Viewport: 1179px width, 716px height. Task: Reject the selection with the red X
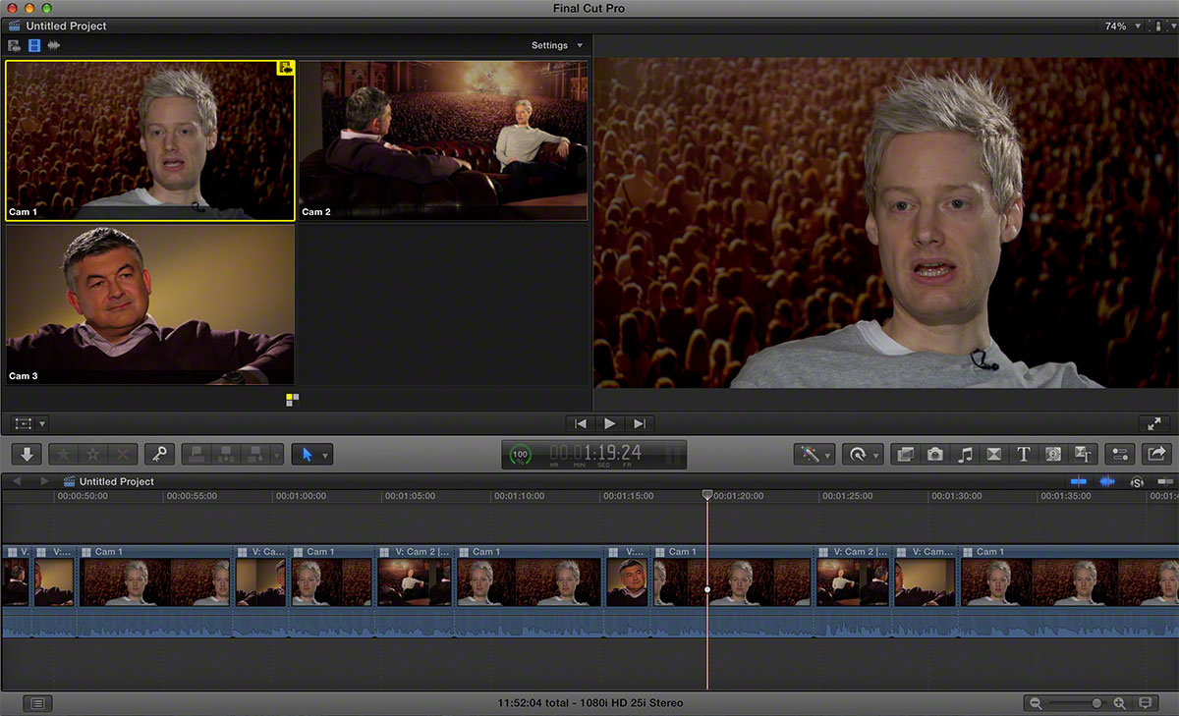pos(122,454)
